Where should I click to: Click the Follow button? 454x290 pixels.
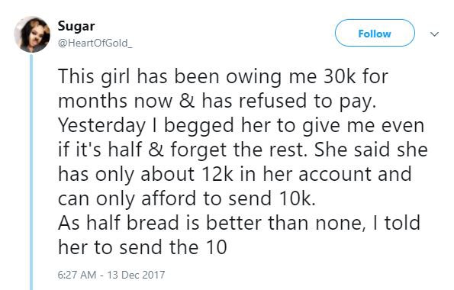click(375, 33)
